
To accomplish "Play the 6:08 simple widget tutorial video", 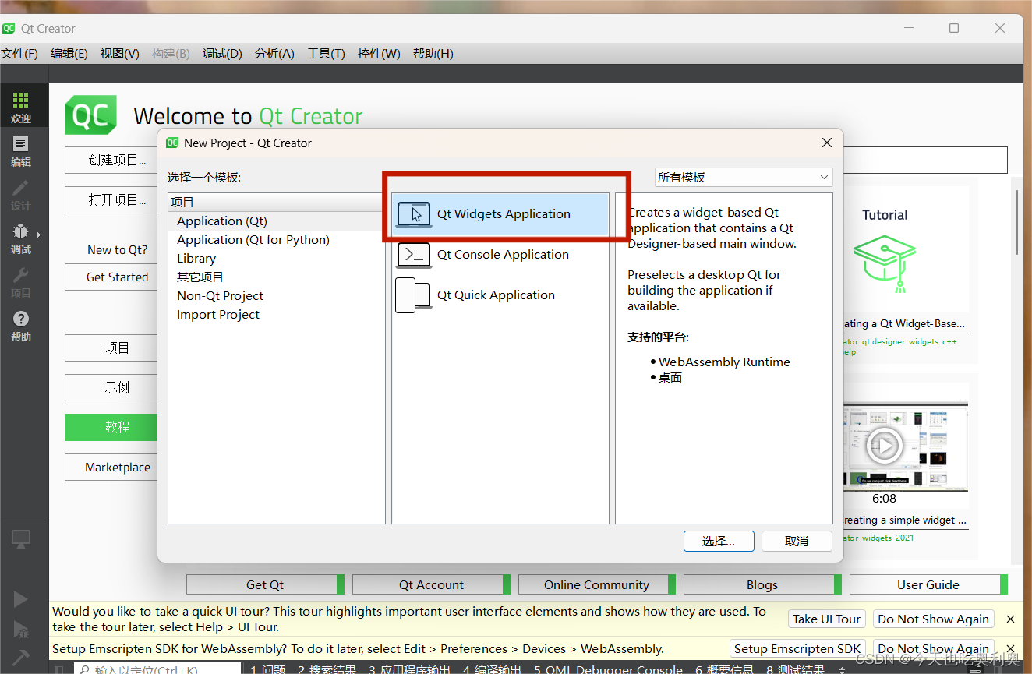I will (x=884, y=446).
